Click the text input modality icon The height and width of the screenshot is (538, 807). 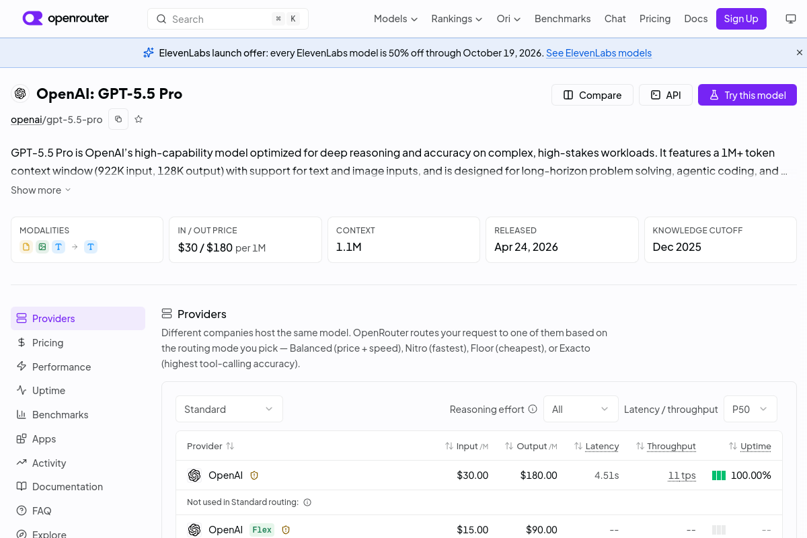59,247
